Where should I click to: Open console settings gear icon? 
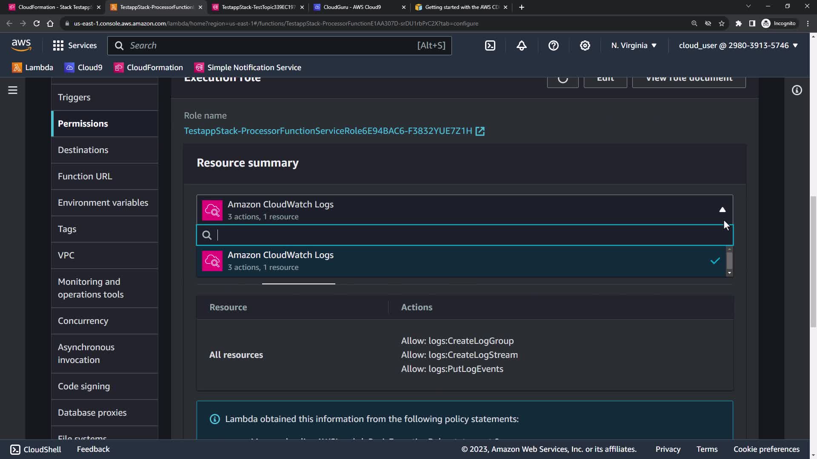click(585, 45)
